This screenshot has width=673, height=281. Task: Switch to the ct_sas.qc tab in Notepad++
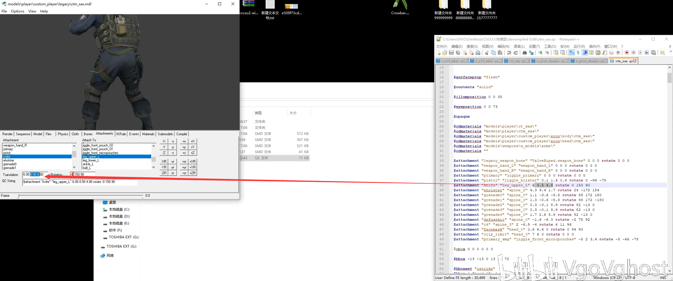point(516,61)
